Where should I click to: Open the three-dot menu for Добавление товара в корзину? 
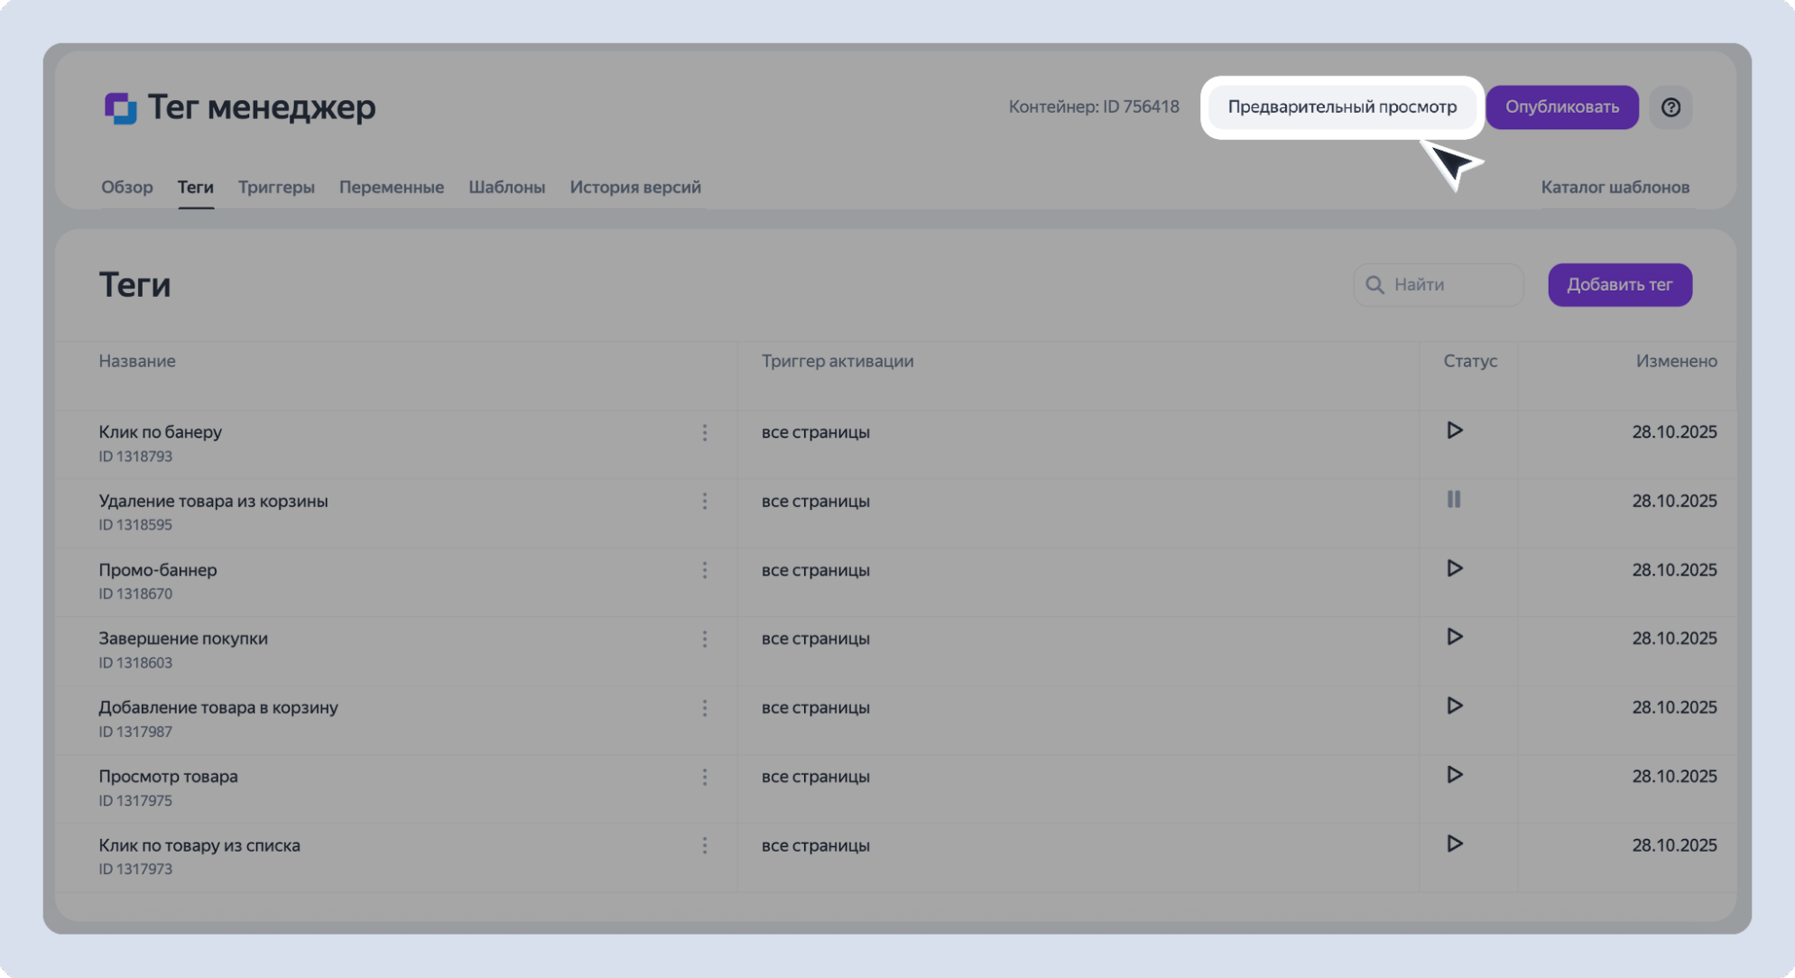(x=705, y=708)
